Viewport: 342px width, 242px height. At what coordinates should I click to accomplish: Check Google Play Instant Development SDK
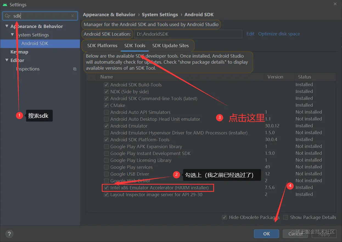[106, 153]
